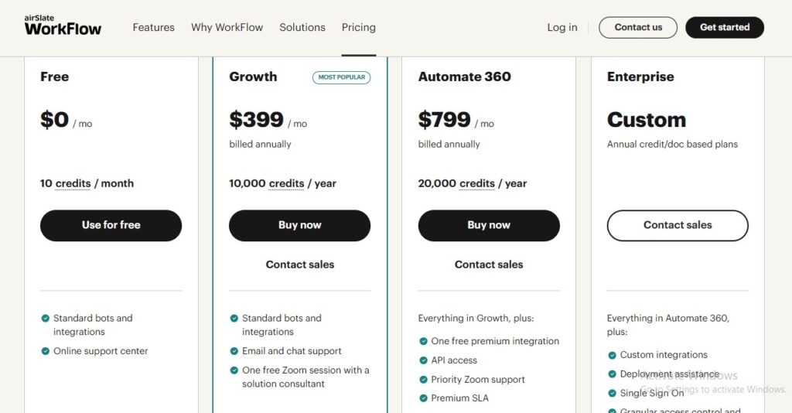
Task: Click the underlined credits link in Free plan
Action: [73, 184]
